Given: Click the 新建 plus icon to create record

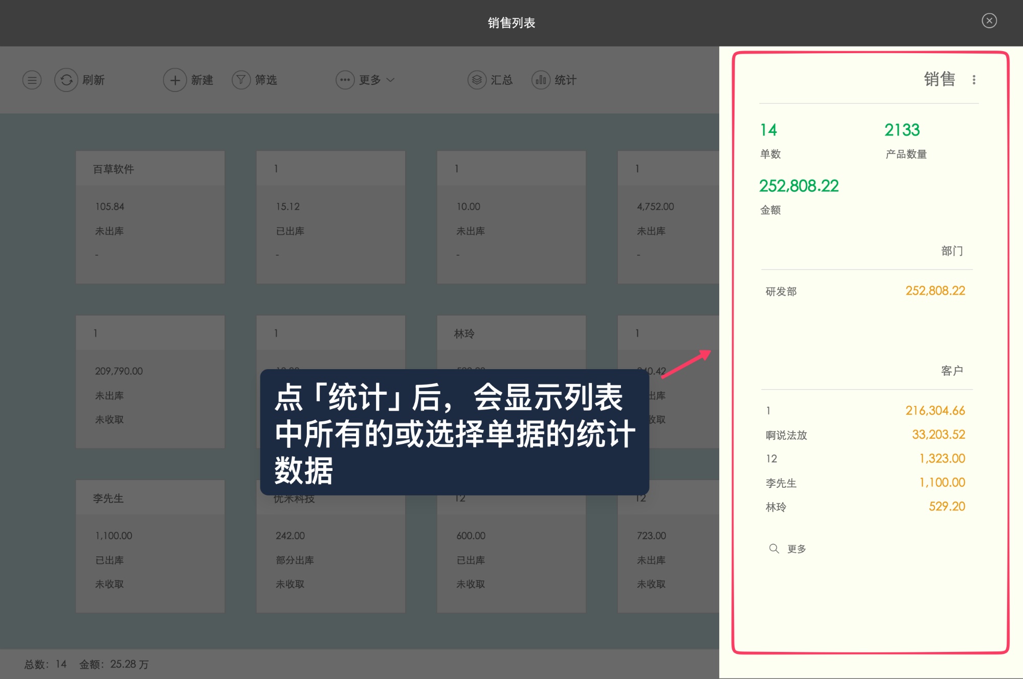Looking at the screenshot, I should tap(174, 80).
